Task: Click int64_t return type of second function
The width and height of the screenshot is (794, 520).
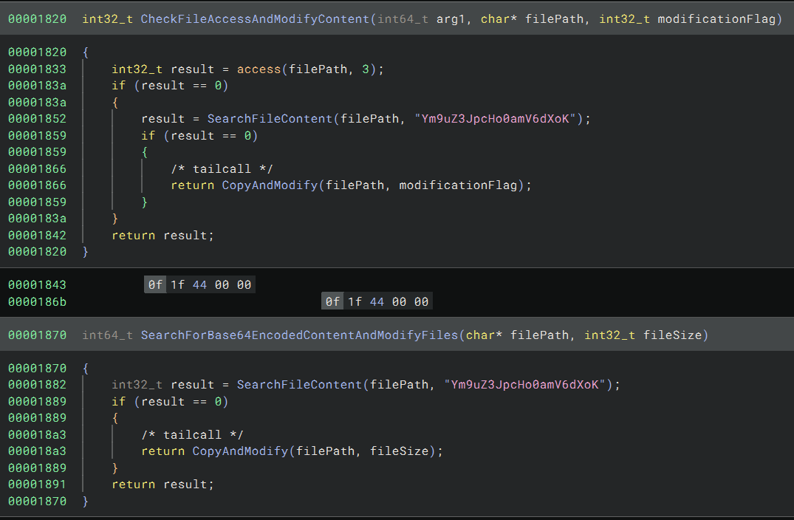Action: click(107, 335)
